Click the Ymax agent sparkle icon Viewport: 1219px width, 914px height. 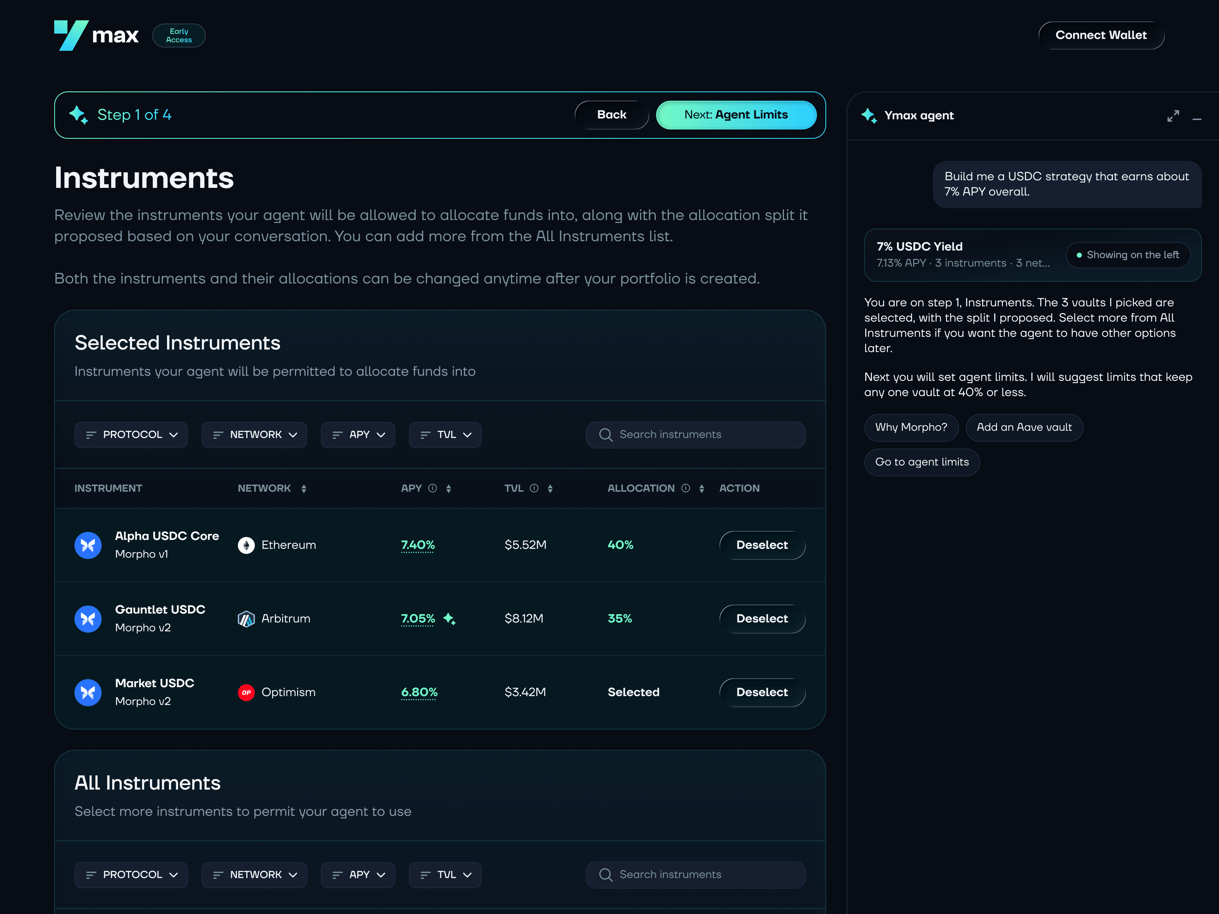tap(869, 116)
